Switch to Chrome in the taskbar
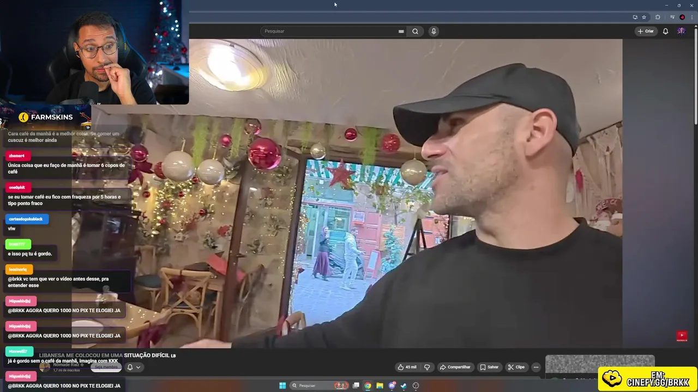The height and width of the screenshot is (392, 698). pos(368,385)
